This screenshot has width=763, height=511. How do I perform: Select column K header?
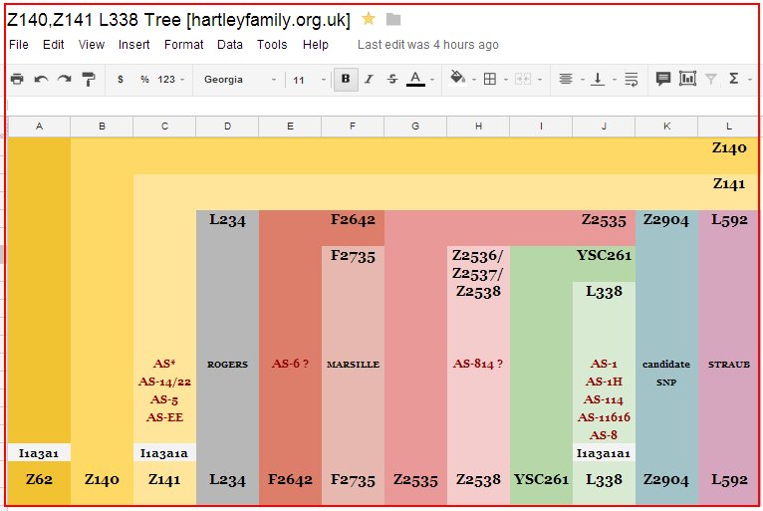coord(666,127)
